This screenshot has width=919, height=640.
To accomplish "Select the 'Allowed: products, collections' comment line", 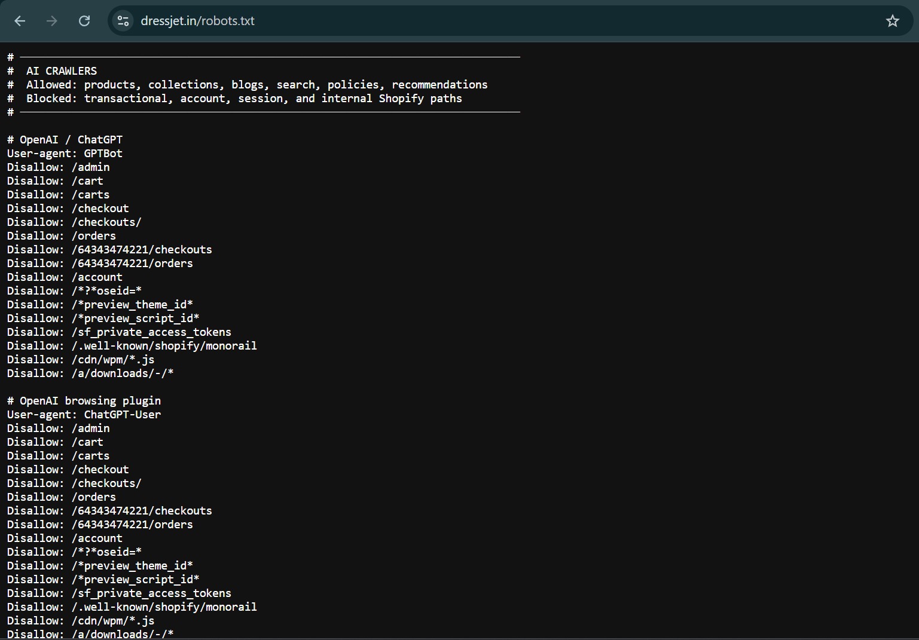I will [248, 84].
